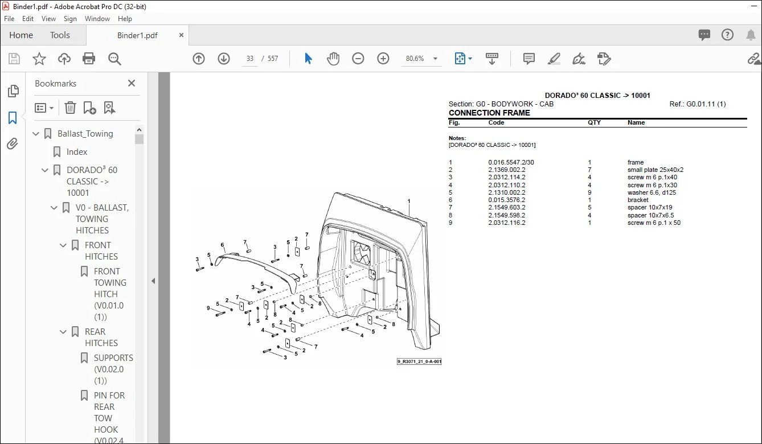Screen dimensions: 762x444
Task: Click the part name 'bracket'
Action: pyautogui.click(x=638, y=200)
